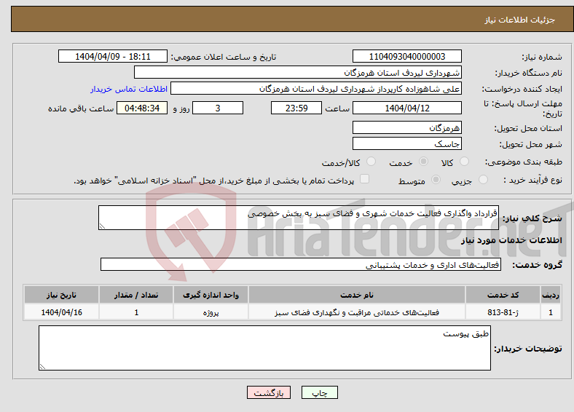Image resolution: width=574 pixels, height=412 pixels.
Task: Select the متوسط purchase type radio
Action: tap(436, 179)
